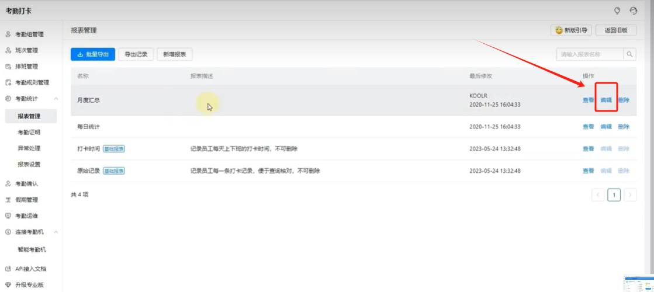This screenshot has height=292, width=654.
Task: Click the search magnifier icon beside report name
Action: 630,54
